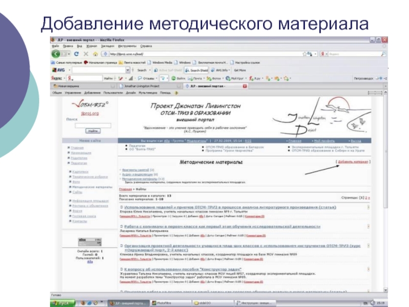Click the search magnifier icon in the Yandex box

pyautogui.click(x=383, y=54)
